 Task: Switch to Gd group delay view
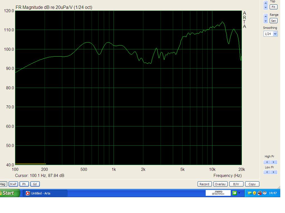(35, 184)
